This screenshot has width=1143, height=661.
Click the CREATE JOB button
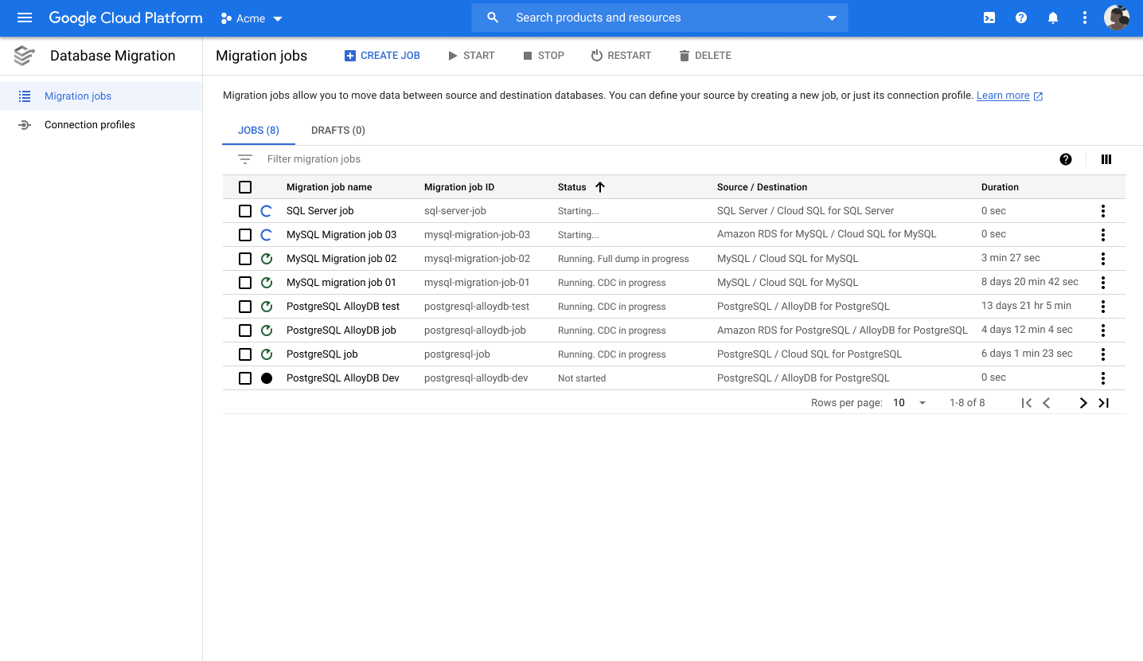coord(382,56)
